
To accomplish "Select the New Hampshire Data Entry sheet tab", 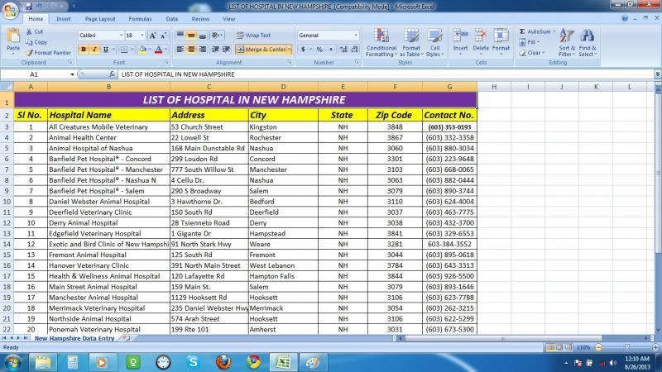I will (x=74, y=338).
